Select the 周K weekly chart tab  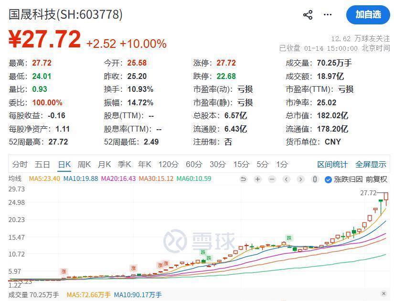coord(84,165)
